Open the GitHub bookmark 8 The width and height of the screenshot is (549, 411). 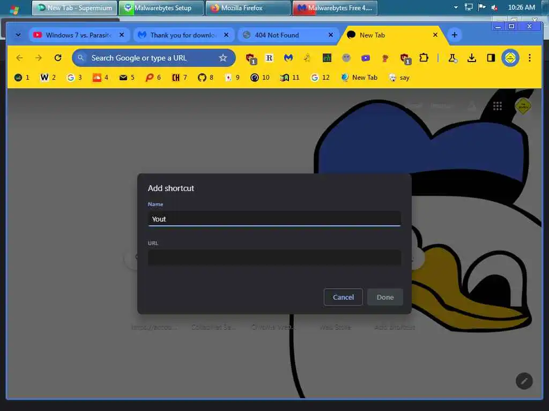205,78
